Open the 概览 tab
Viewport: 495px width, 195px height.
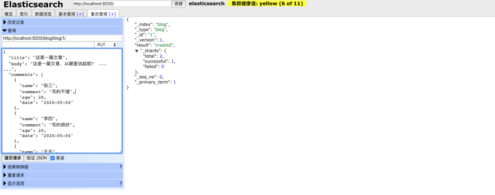pyautogui.click(x=9, y=14)
